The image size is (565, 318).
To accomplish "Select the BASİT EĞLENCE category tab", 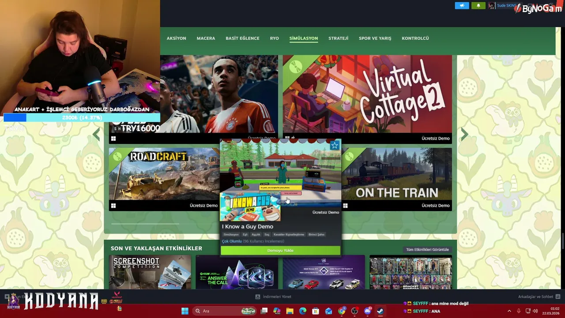I will [242, 38].
